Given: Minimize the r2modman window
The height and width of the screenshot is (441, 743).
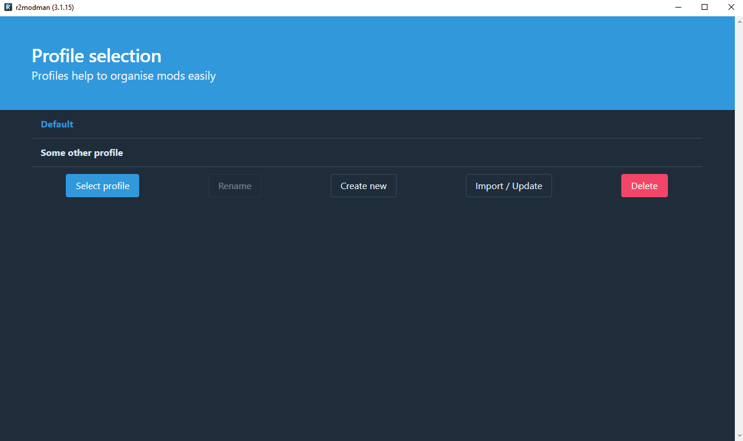Looking at the screenshot, I should point(678,8).
